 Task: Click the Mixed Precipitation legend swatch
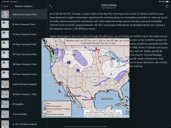tap(45, 106)
